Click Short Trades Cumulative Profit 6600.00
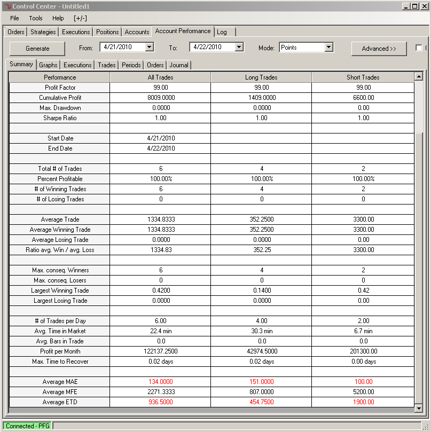 pos(364,98)
